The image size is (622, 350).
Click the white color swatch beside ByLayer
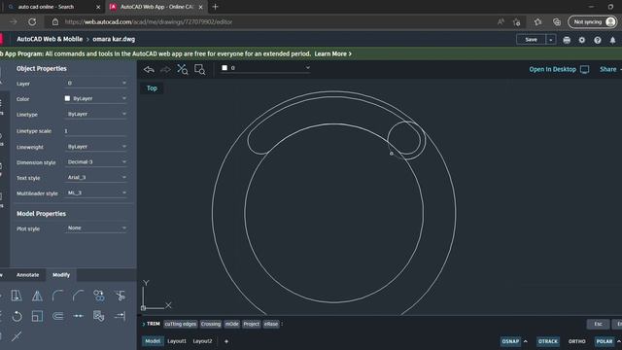coord(67,98)
